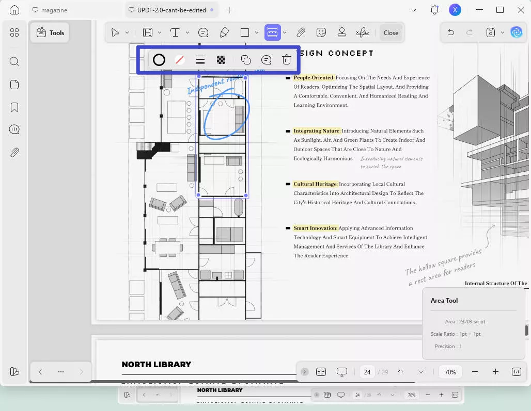Delete the annotation via the trash icon
Image resolution: width=531 pixels, height=411 pixels.
(286, 59)
